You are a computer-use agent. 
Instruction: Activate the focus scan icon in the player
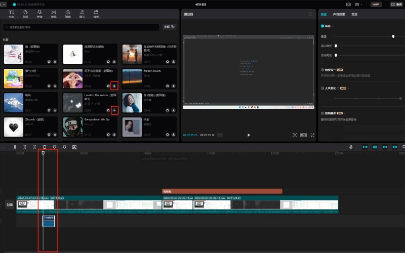click(295, 135)
